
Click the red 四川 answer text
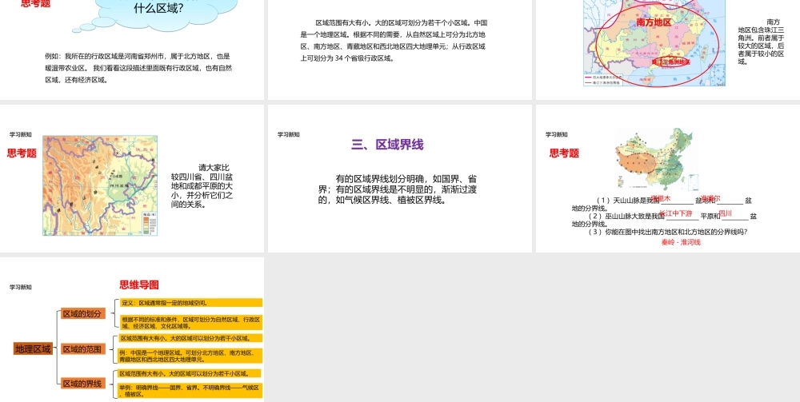[725, 213]
